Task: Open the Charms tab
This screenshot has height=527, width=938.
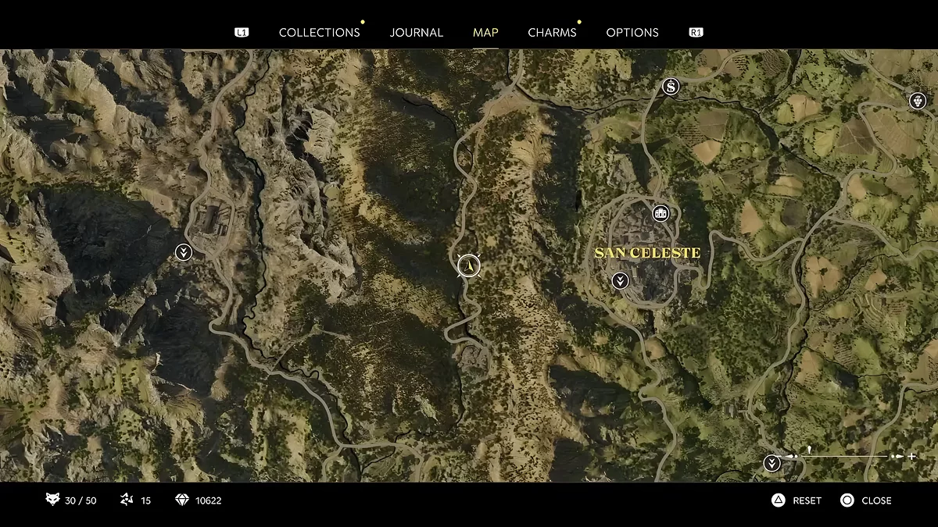Action: coord(552,33)
